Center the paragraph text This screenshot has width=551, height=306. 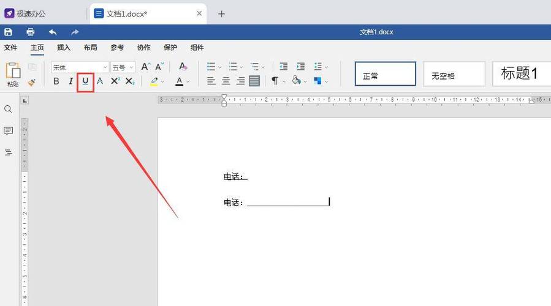point(226,81)
